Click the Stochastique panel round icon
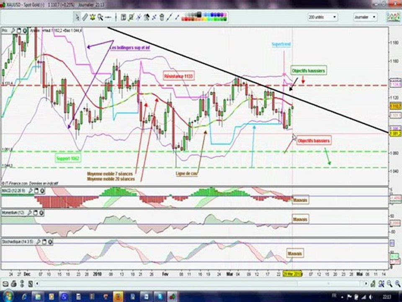 point(50,242)
